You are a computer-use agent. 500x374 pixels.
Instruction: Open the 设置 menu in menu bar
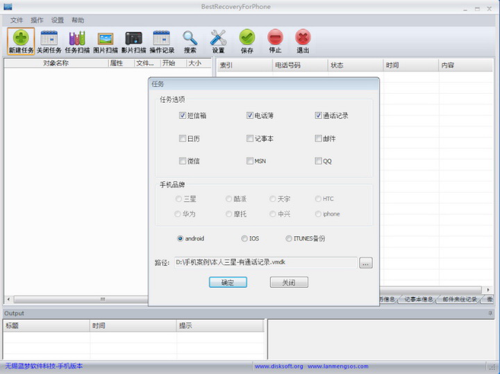58,20
